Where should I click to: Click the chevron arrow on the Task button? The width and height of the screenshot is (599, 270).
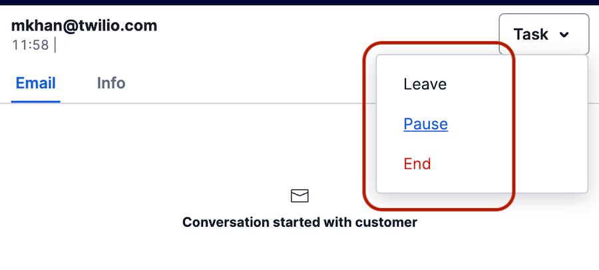(564, 35)
